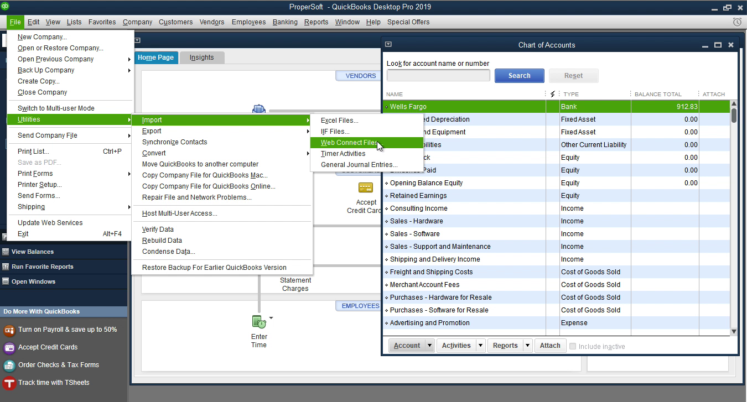Image resolution: width=747 pixels, height=402 pixels.
Task: Open Run Favorite Reports in sidebar
Action: tap(43, 267)
